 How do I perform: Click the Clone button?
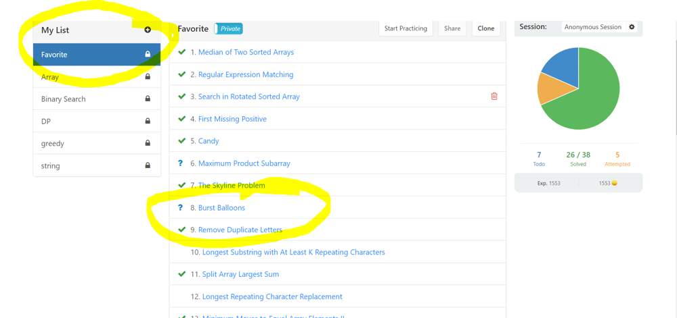(485, 28)
